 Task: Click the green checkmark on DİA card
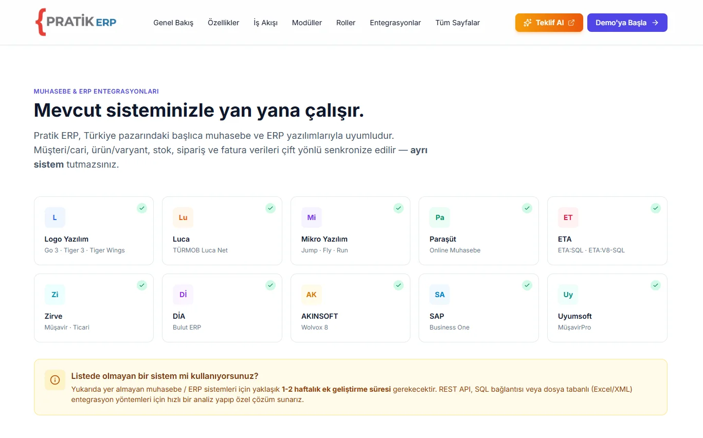(x=271, y=285)
